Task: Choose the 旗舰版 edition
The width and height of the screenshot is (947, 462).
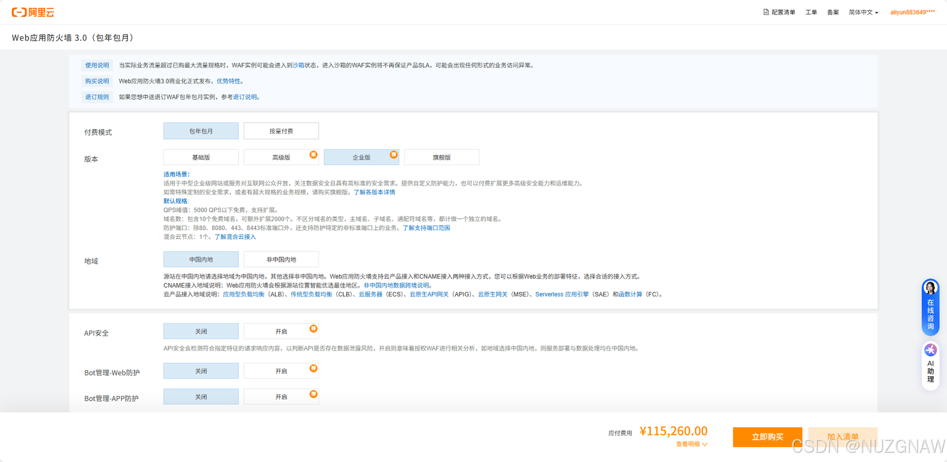Action: (x=441, y=157)
